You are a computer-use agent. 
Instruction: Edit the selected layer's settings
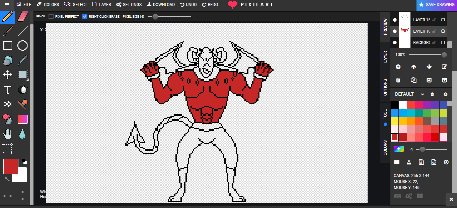click(x=445, y=67)
